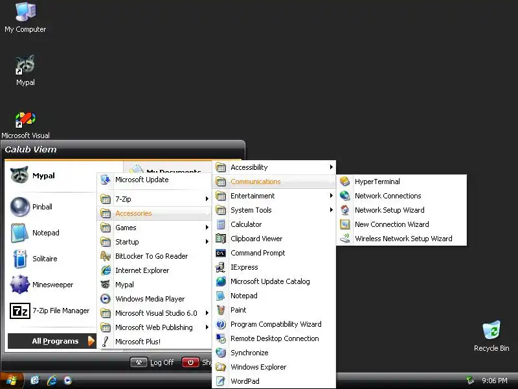Select the Recycle Bin icon
This screenshot has width=518, height=389.
coord(491,336)
